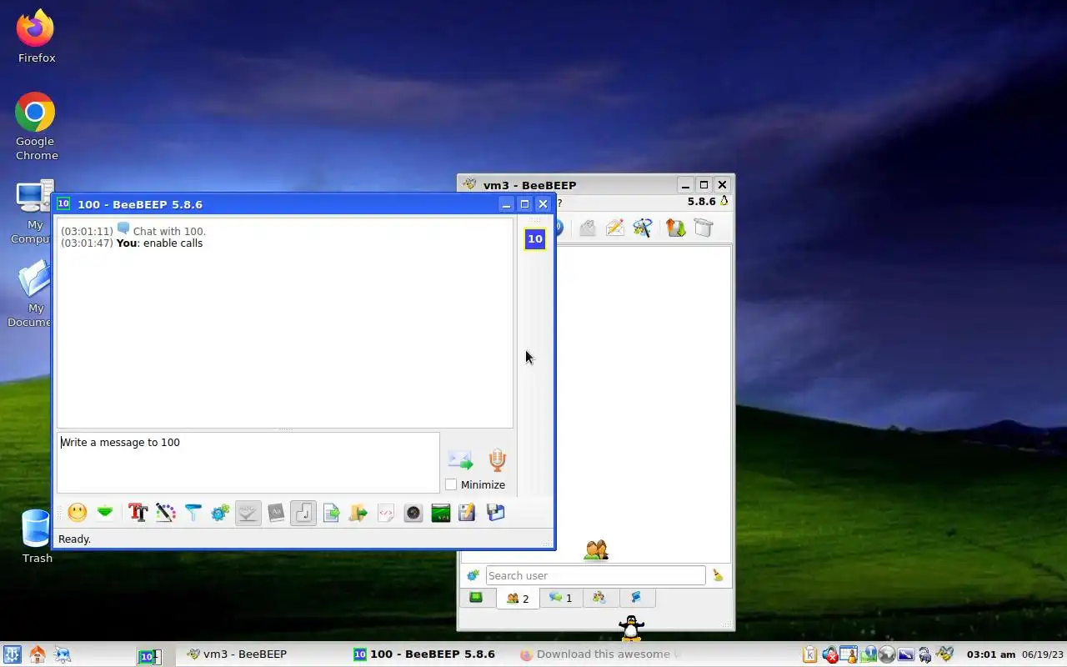
Task: Open the blue pin tab in vm3 window
Action: click(636, 598)
